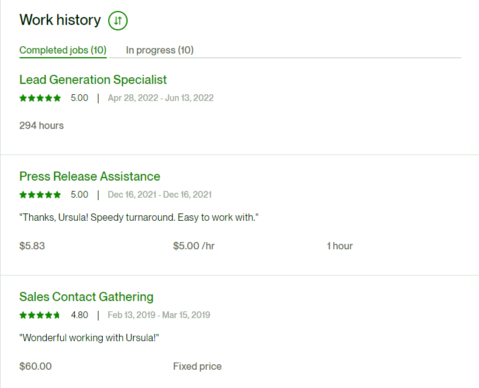Click the $5.83 earnings amount
The width and height of the screenshot is (479, 388).
tap(32, 246)
